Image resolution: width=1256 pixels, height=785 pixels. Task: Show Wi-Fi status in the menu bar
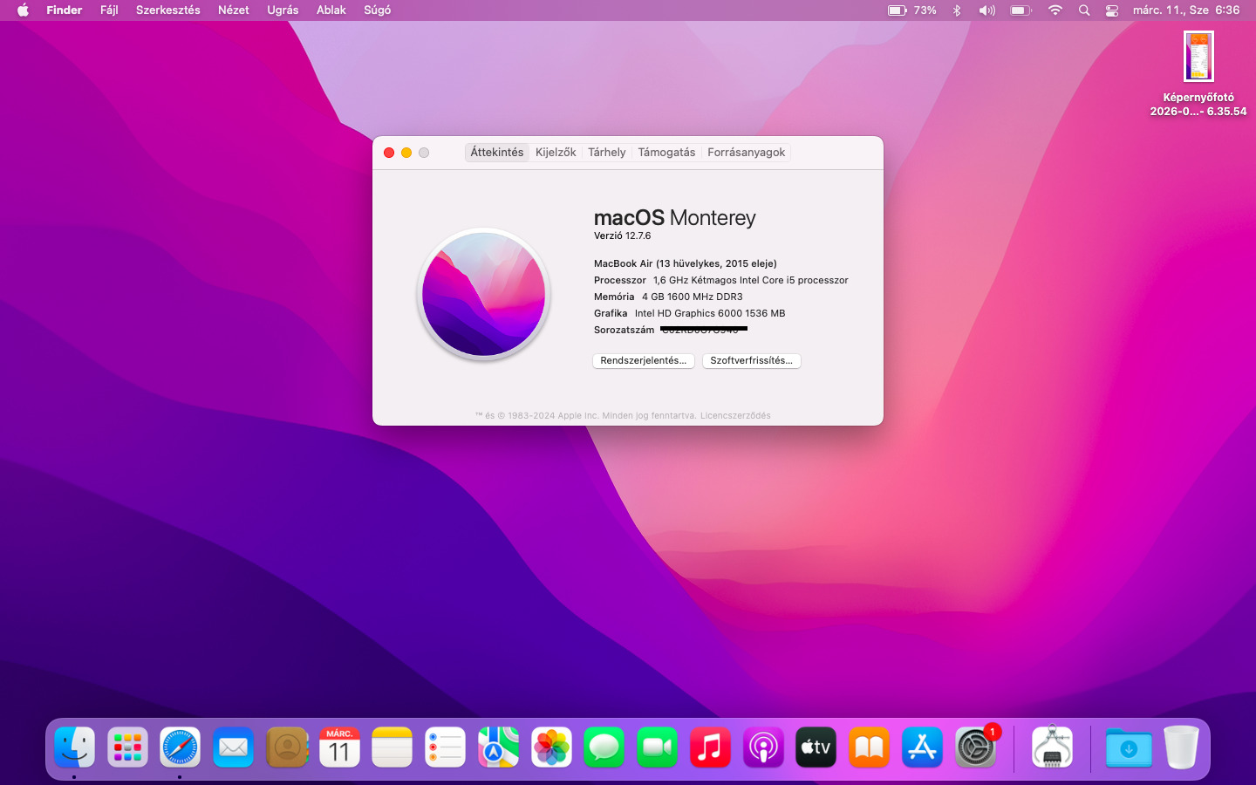1055,10
